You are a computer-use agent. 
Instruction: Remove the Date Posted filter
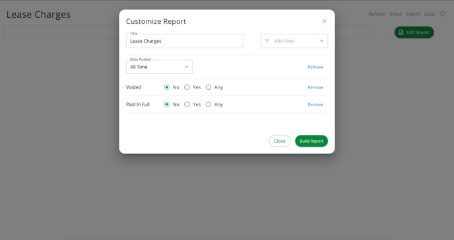315,67
